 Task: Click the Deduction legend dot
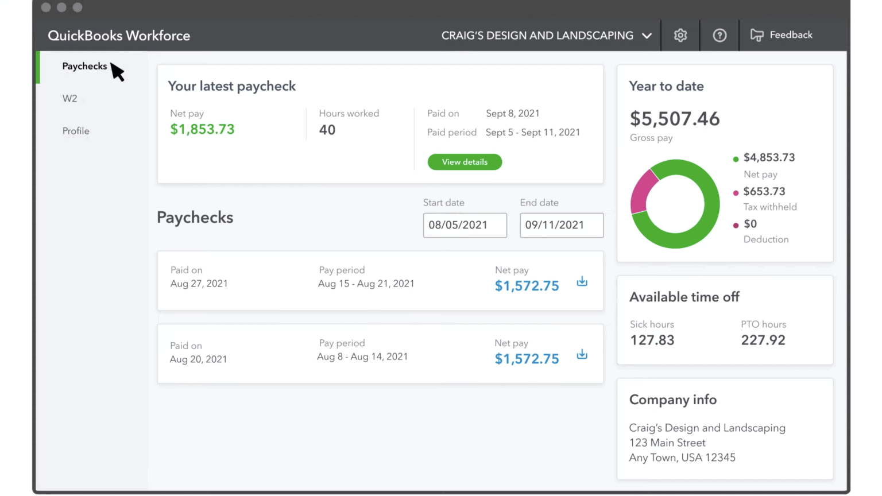[x=736, y=224]
